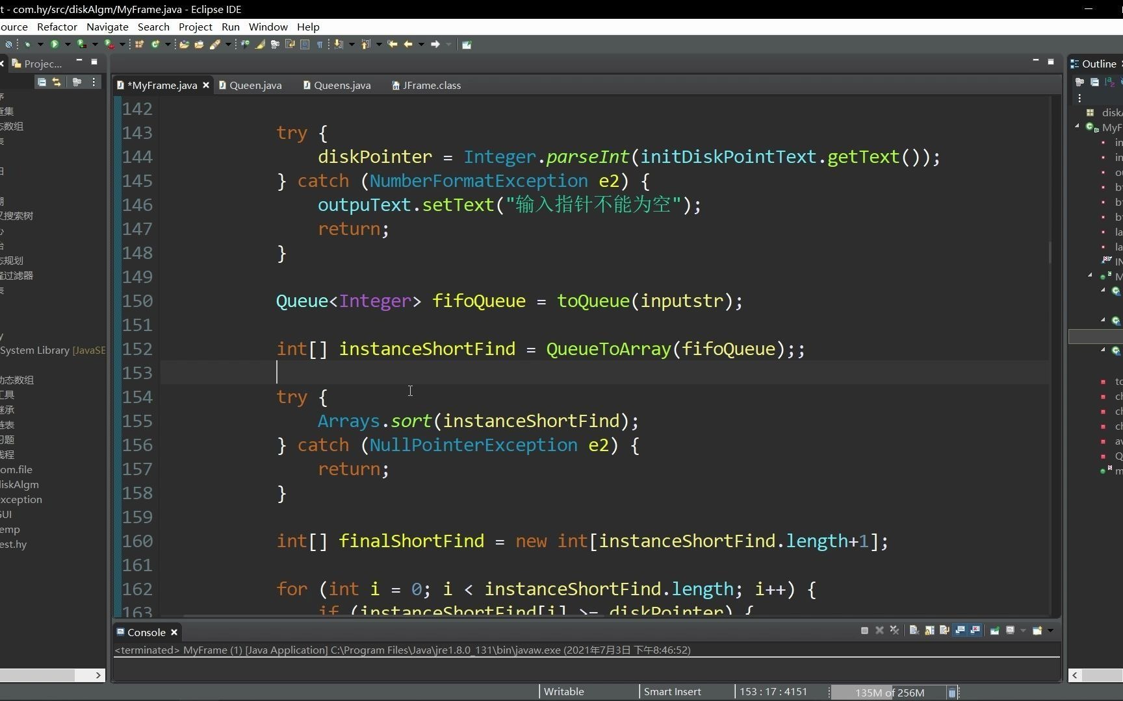Maximize the Project Explorer panel
Viewport: 1123px width, 701px height.
[94, 62]
